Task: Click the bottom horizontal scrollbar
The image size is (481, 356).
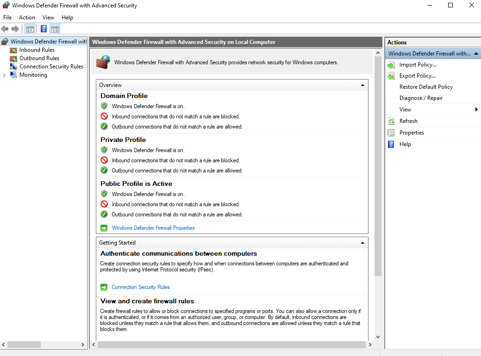Action: point(231,344)
